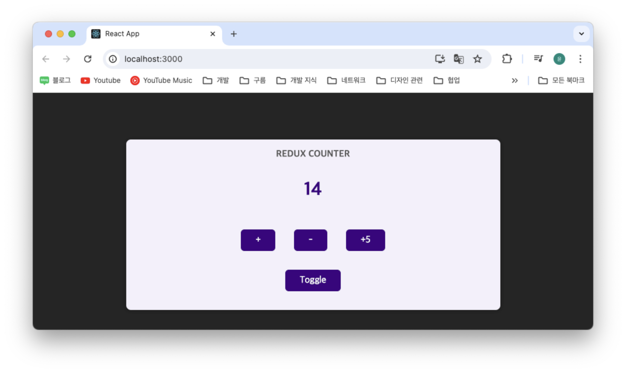Decrement counter with - button
Viewport: 626px width, 373px height.
[x=310, y=240]
